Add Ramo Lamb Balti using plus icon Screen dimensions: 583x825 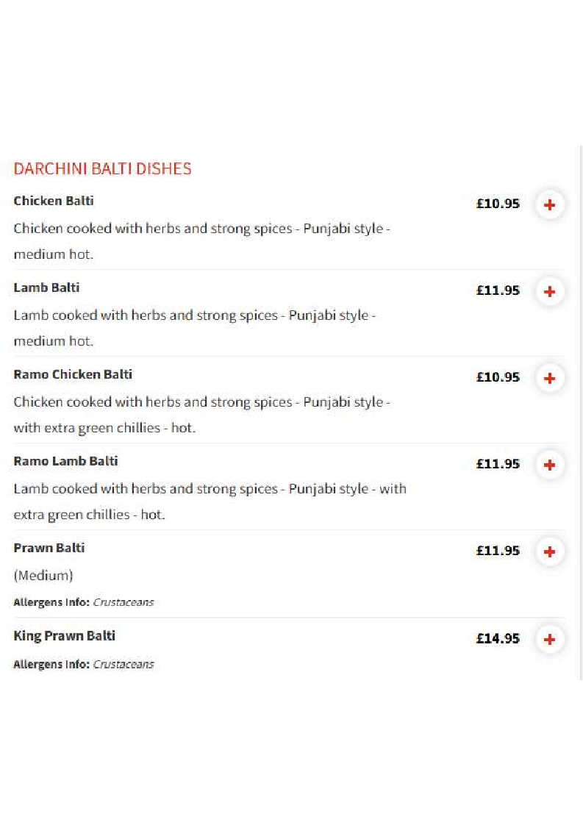[549, 465]
